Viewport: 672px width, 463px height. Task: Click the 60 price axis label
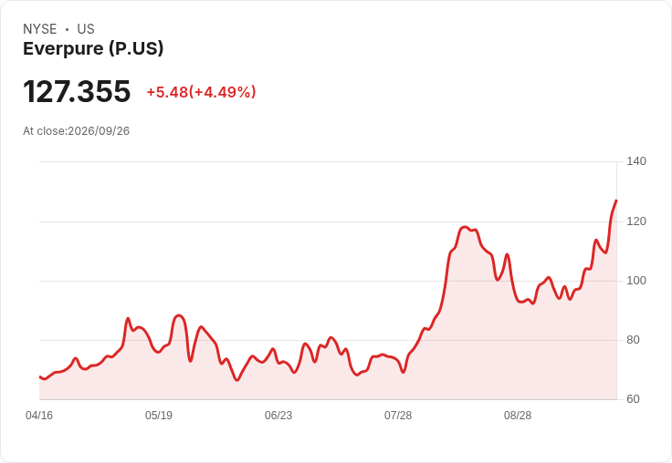pyautogui.click(x=633, y=399)
